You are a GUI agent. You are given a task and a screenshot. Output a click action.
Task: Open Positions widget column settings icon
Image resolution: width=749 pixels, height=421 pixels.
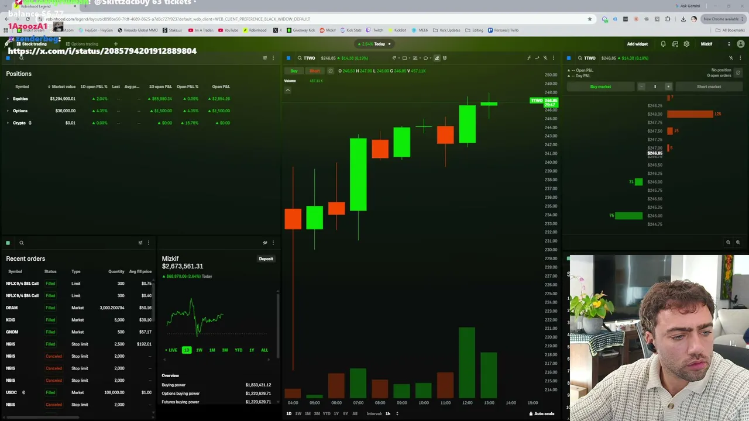pos(264,58)
